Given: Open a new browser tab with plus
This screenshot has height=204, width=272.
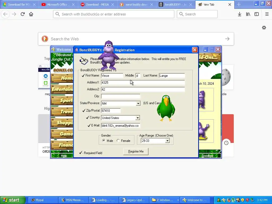Looking at the screenshot, I should click(239, 4).
